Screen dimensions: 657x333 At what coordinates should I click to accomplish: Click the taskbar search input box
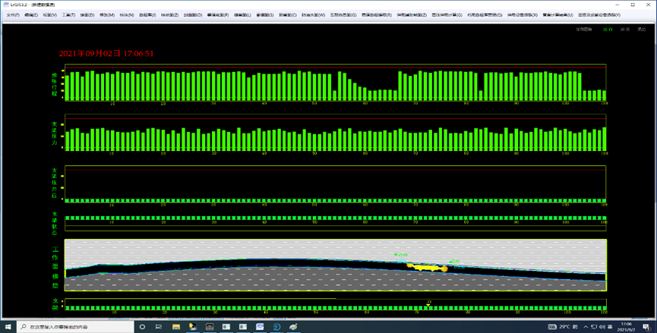(x=76, y=326)
